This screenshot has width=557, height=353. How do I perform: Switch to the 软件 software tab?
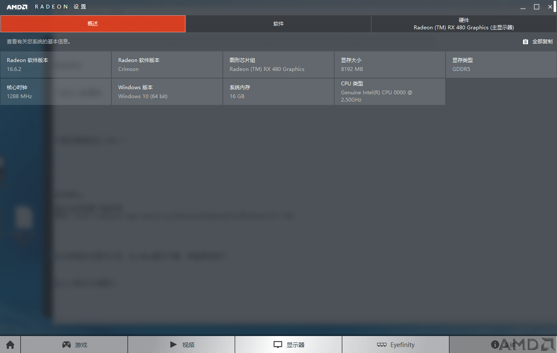tap(278, 24)
